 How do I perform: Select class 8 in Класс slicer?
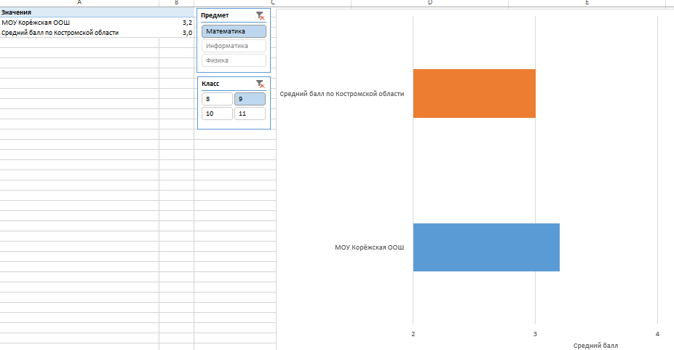point(217,99)
